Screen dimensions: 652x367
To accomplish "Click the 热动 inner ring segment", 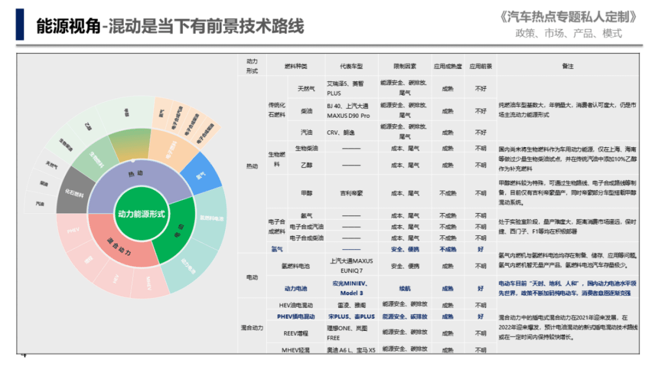I will pyautogui.click(x=135, y=174).
